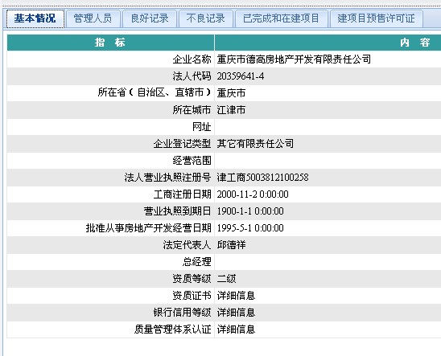Open the 不良记录 tab
Screen dimensions: 441x356
pyautogui.click(x=205, y=18)
